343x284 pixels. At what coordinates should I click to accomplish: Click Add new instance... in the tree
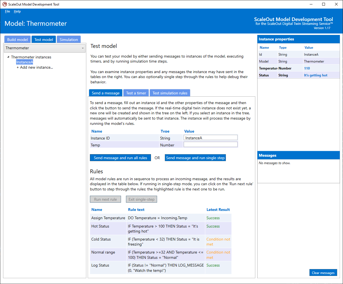(35, 67)
